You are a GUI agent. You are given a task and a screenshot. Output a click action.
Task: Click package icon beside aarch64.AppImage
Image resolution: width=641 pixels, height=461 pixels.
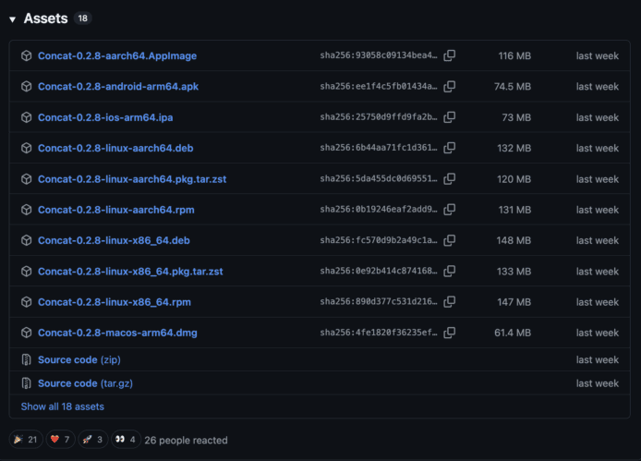click(x=26, y=55)
